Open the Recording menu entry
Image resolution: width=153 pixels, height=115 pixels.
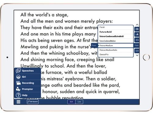(27, 83)
